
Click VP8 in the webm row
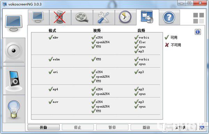96,59
